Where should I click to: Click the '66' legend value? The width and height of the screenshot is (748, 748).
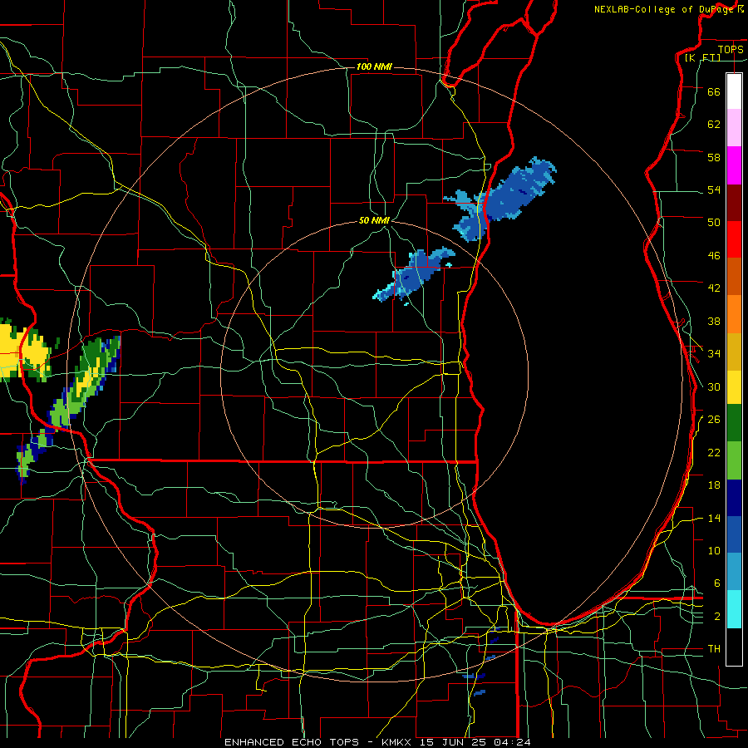[714, 91]
